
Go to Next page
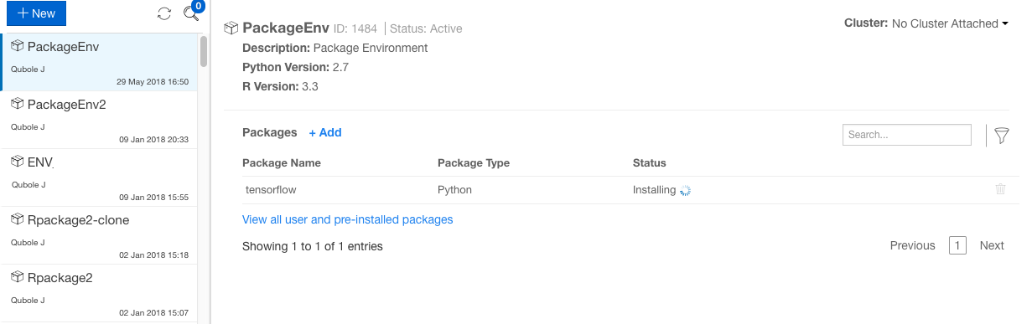click(992, 245)
